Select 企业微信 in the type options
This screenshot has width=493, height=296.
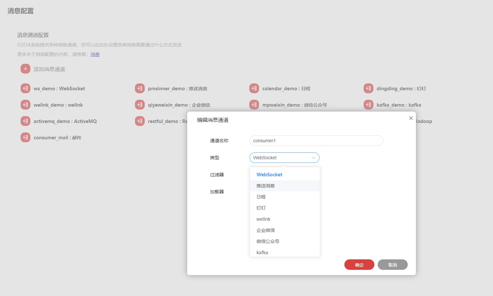pos(266,230)
